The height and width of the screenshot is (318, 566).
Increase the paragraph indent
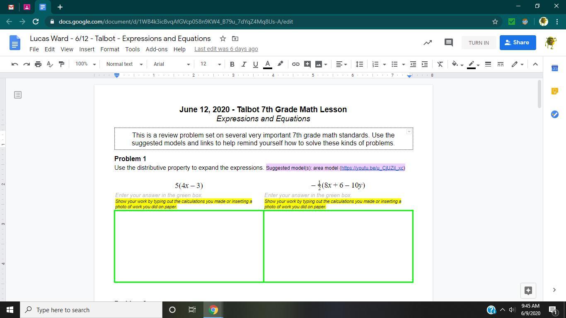(424, 64)
